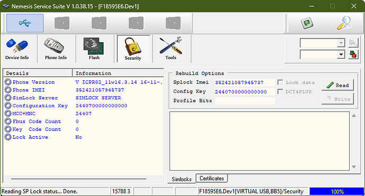Click the down arrow of log scrollbar
365x196 pixels.
(354, 167)
